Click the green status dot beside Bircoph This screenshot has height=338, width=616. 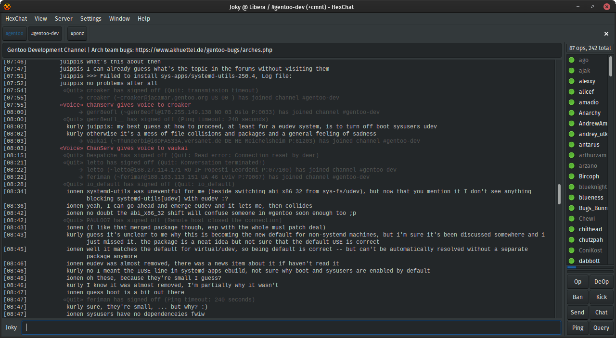572,176
